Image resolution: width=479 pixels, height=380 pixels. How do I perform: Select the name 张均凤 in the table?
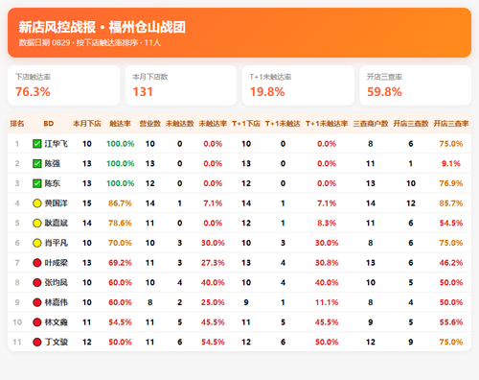pos(56,282)
